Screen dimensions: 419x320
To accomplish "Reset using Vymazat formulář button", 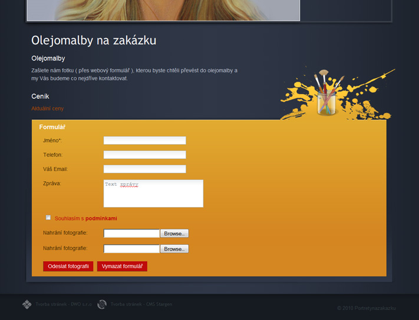I will 122,266.
